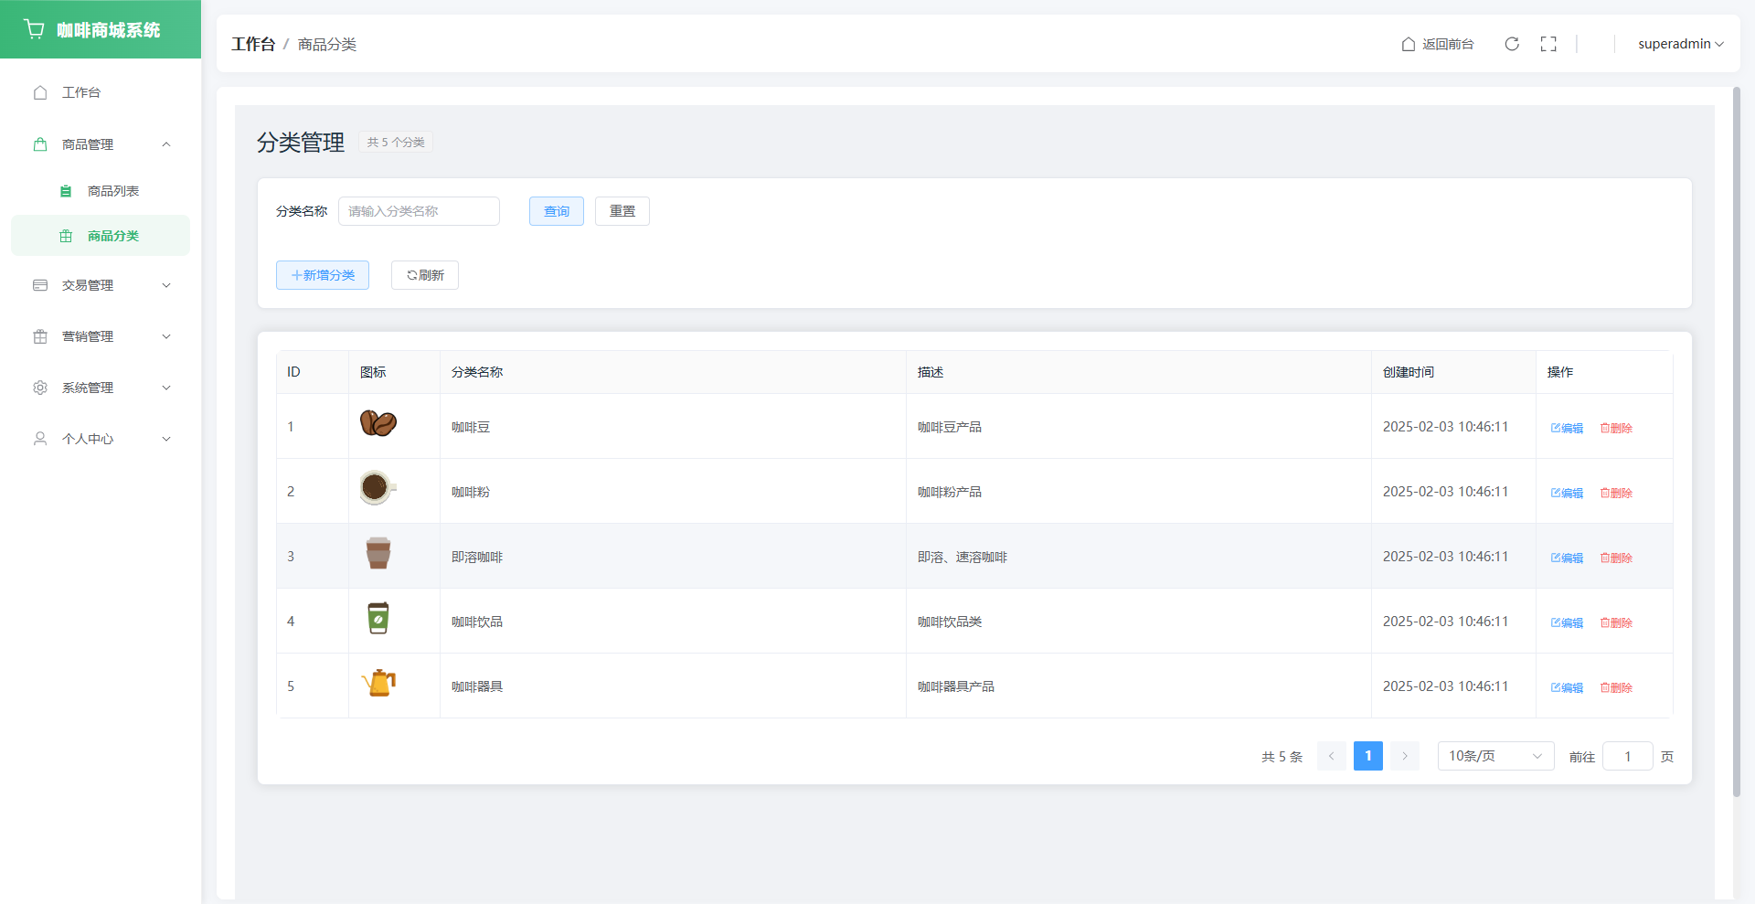Return to storefront via 返回前台

click(1438, 44)
